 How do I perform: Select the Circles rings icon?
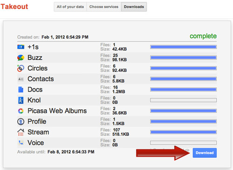(x=21, y=68)
